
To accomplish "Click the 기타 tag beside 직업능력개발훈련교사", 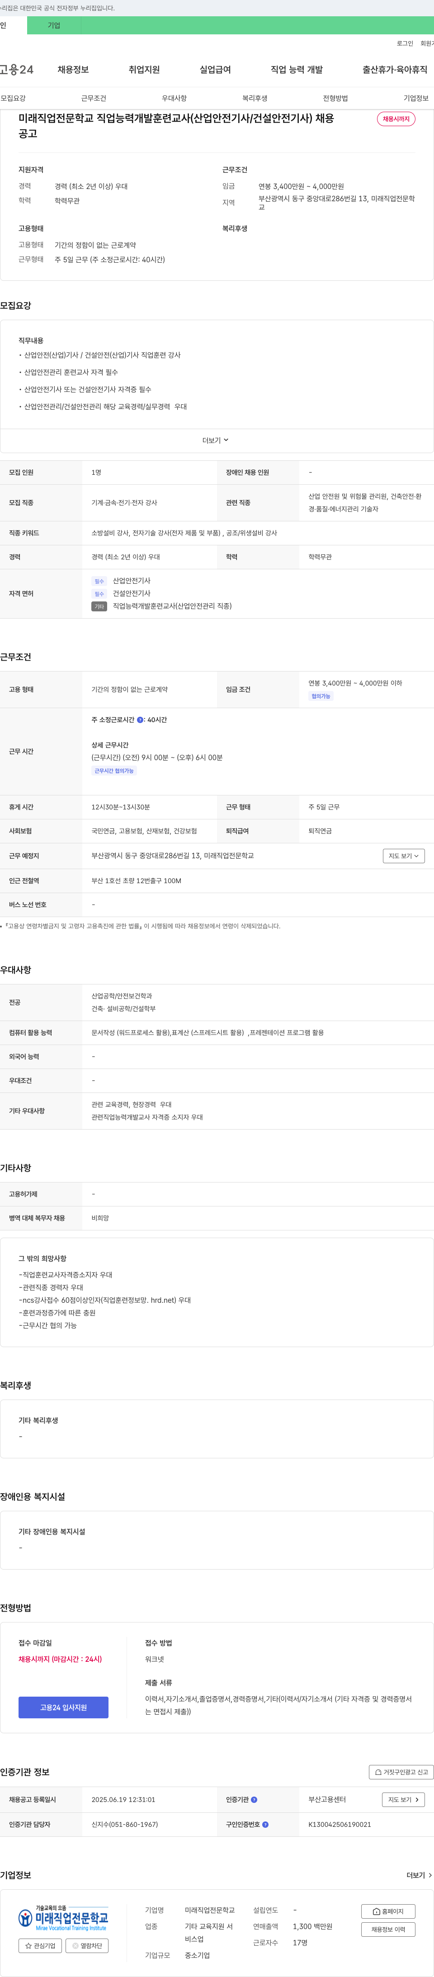I will click(x=99, y=606).
